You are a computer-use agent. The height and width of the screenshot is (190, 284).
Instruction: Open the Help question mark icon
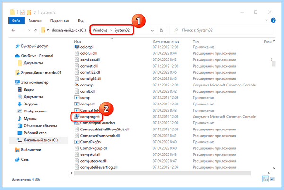pos(273,20)
